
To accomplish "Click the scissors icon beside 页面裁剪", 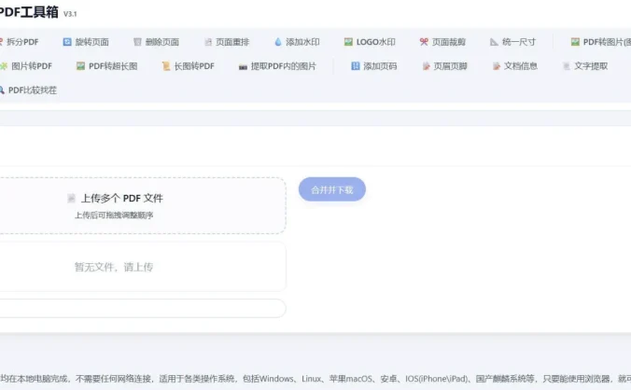I will (424, 42).
